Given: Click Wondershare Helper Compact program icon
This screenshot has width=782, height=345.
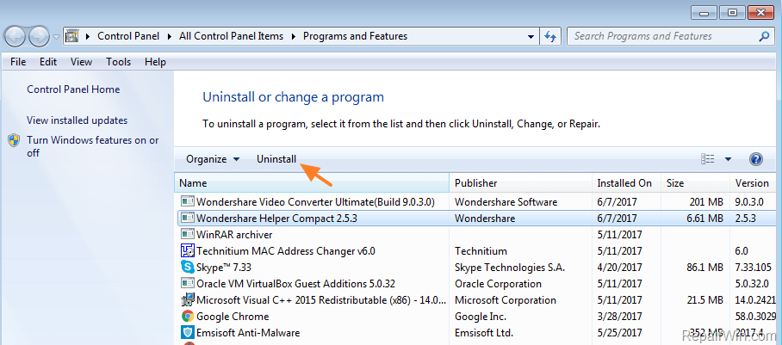Looking at the screenshot, I should coord(188,218).
